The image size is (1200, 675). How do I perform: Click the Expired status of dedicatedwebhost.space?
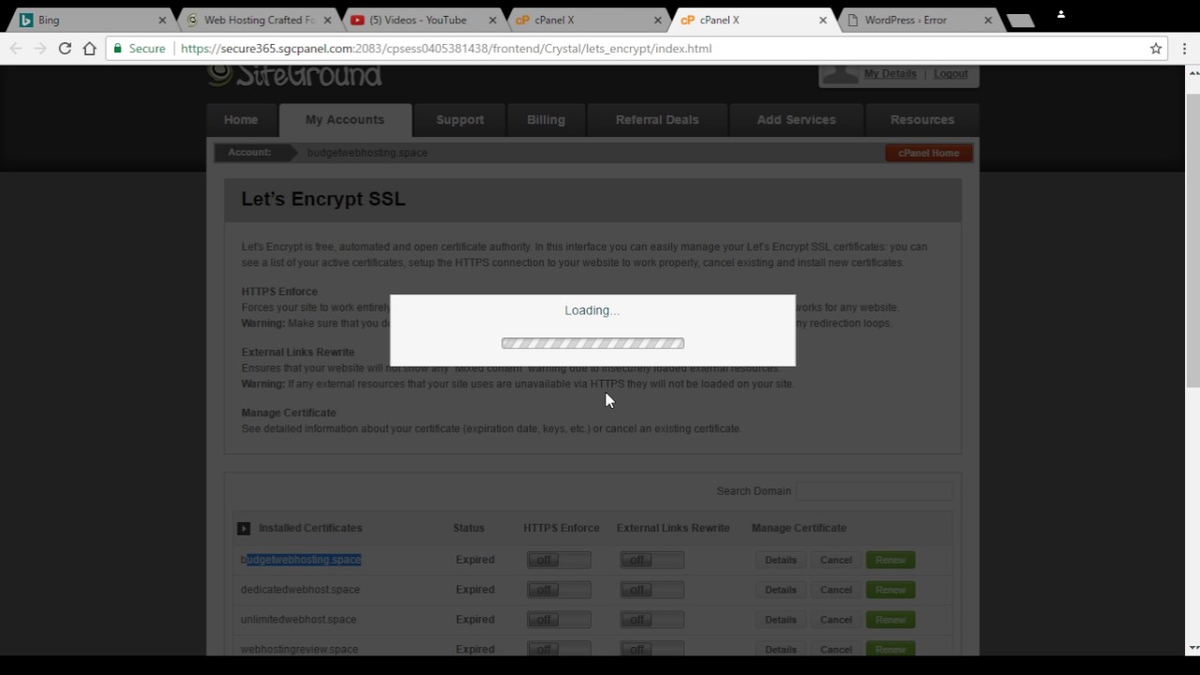(x=475, y=590)
